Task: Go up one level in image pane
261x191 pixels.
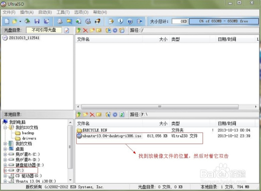Action: 79,30
